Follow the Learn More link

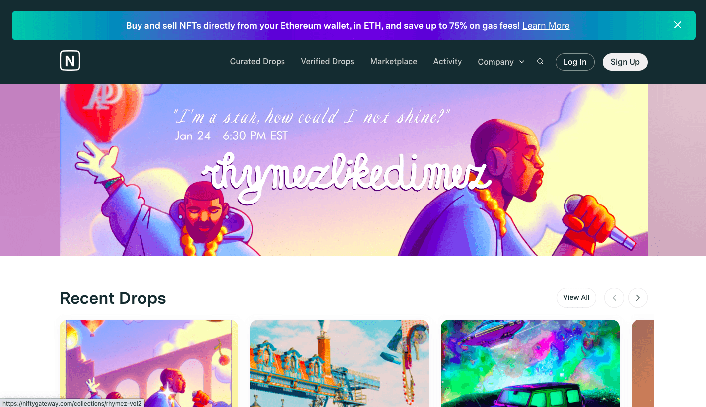coord(546,26)
